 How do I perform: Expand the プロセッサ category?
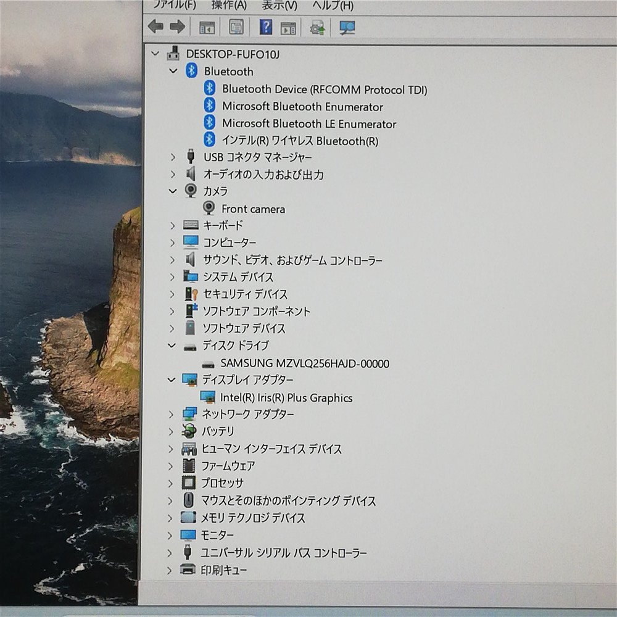click(171, 483)
